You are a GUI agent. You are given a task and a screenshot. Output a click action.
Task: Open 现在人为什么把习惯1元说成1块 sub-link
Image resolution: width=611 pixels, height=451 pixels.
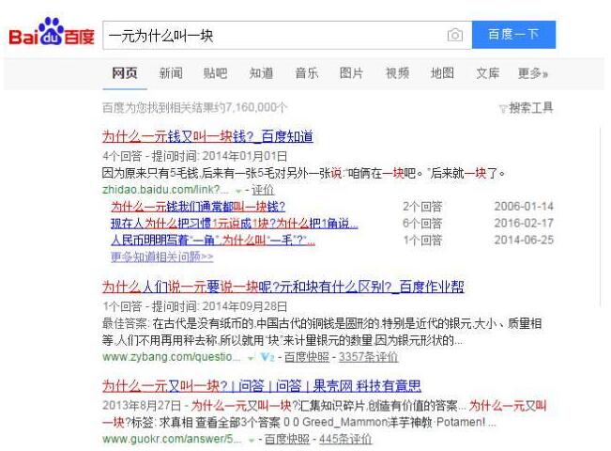[235, 224]
